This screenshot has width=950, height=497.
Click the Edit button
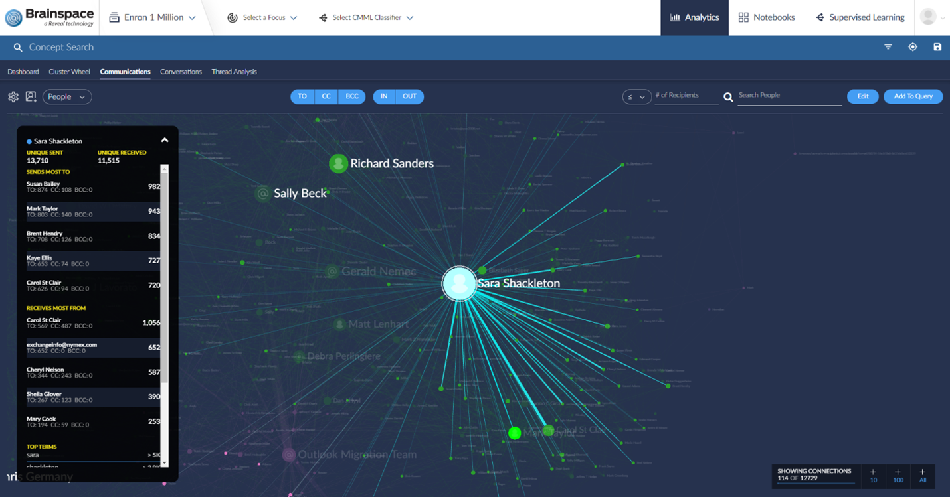tap(863, 96)
